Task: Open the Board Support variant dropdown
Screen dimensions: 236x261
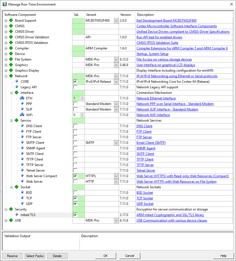Action: pyautogui.click(x=116, y=21)
